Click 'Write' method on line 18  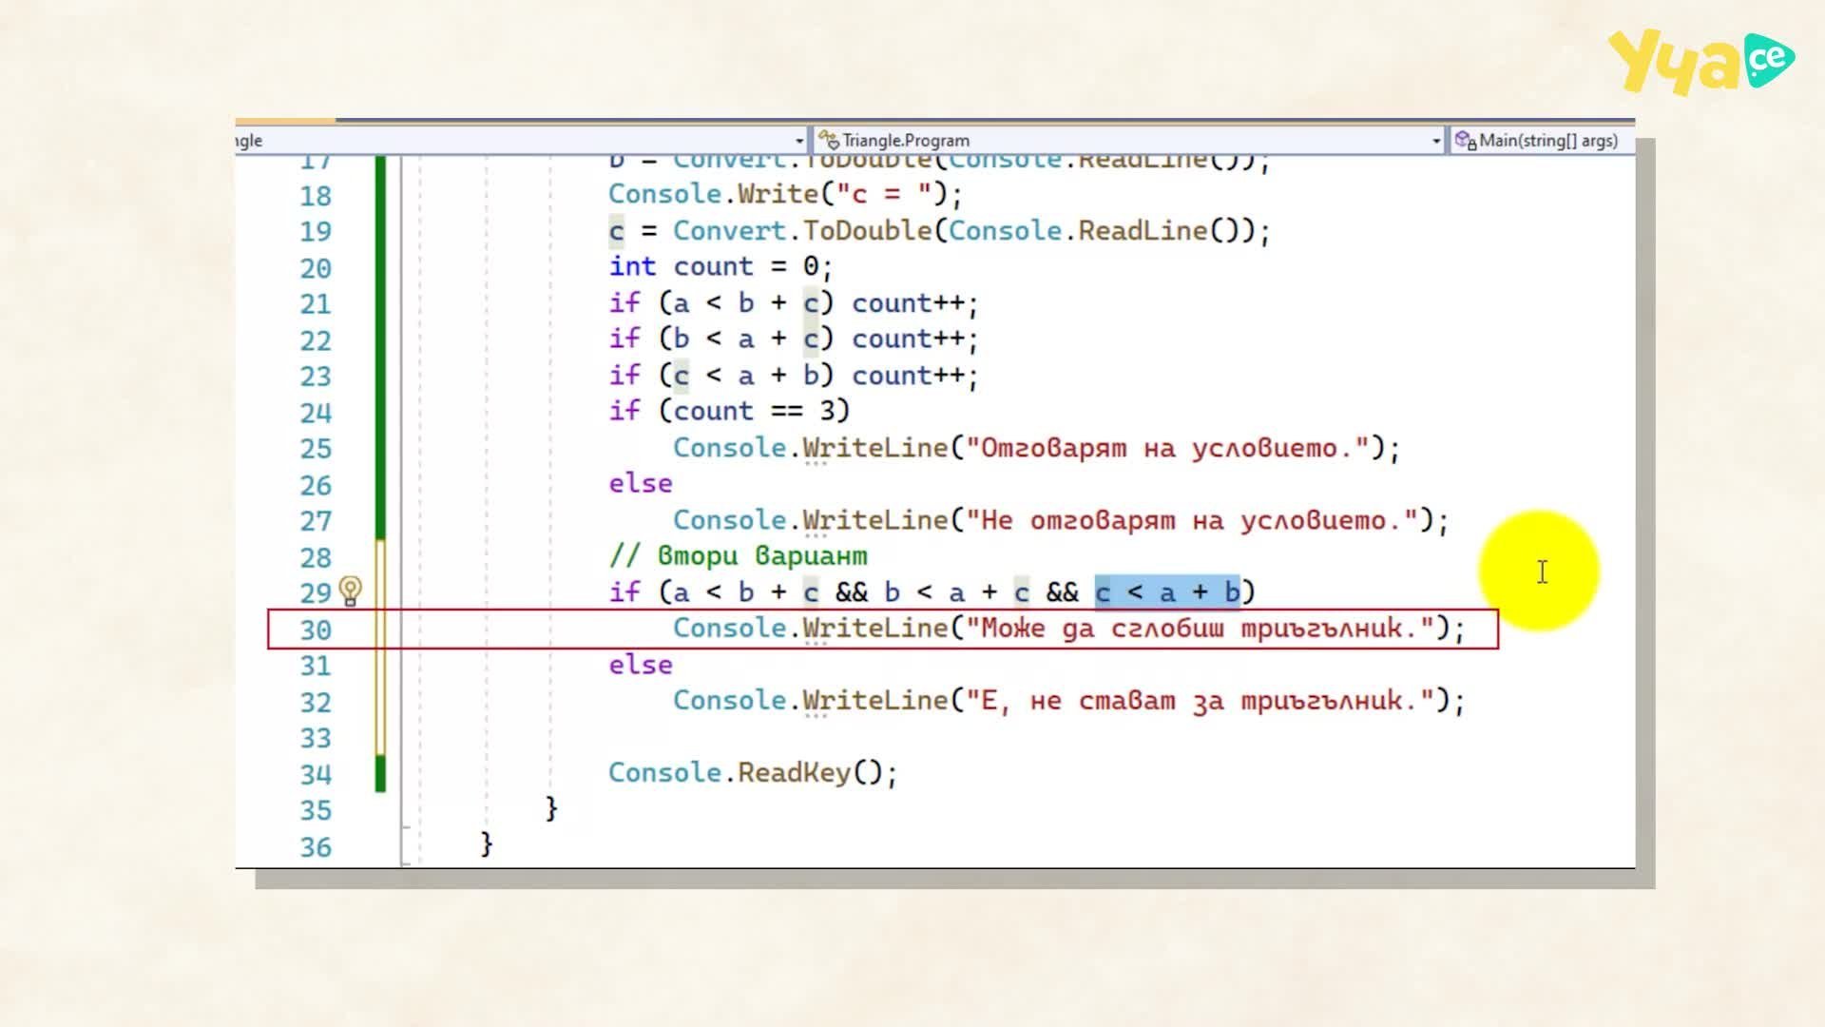coord(778,194)
